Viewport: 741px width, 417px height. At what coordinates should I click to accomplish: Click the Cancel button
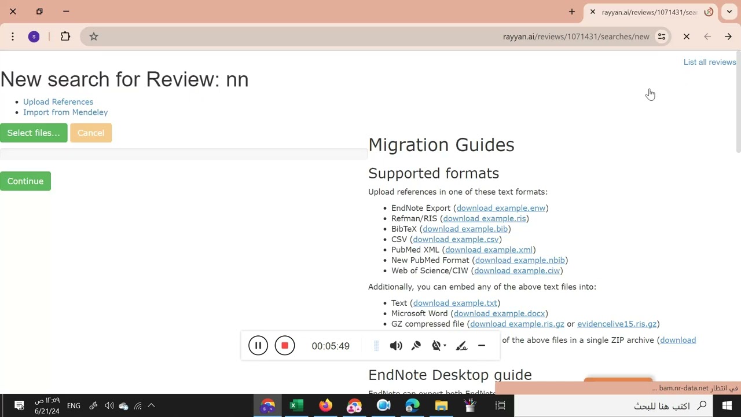[x=91, y=133]
